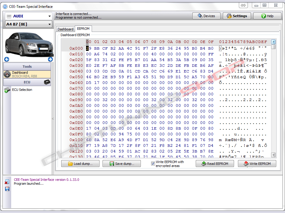
Task: Click Load dump button
Action: pos(80,164)
